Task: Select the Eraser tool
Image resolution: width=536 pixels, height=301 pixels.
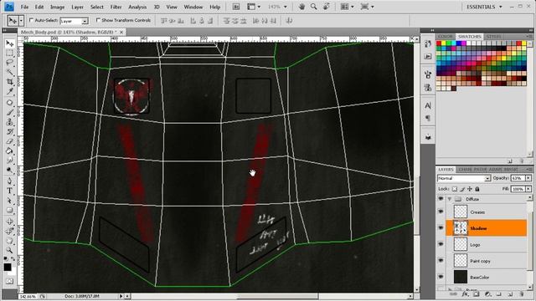Action: click(x=9, y=141)
